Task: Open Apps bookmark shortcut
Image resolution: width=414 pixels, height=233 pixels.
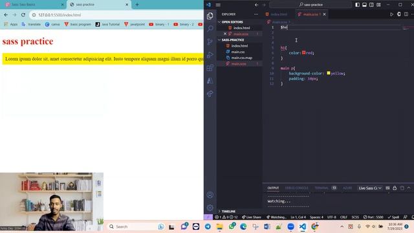Action: [10, 25]
